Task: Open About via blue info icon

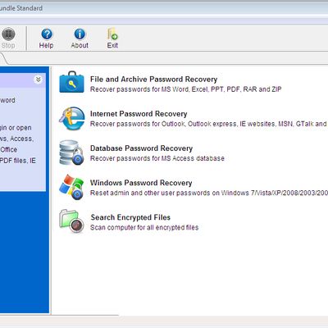Action: pos(80,34)
